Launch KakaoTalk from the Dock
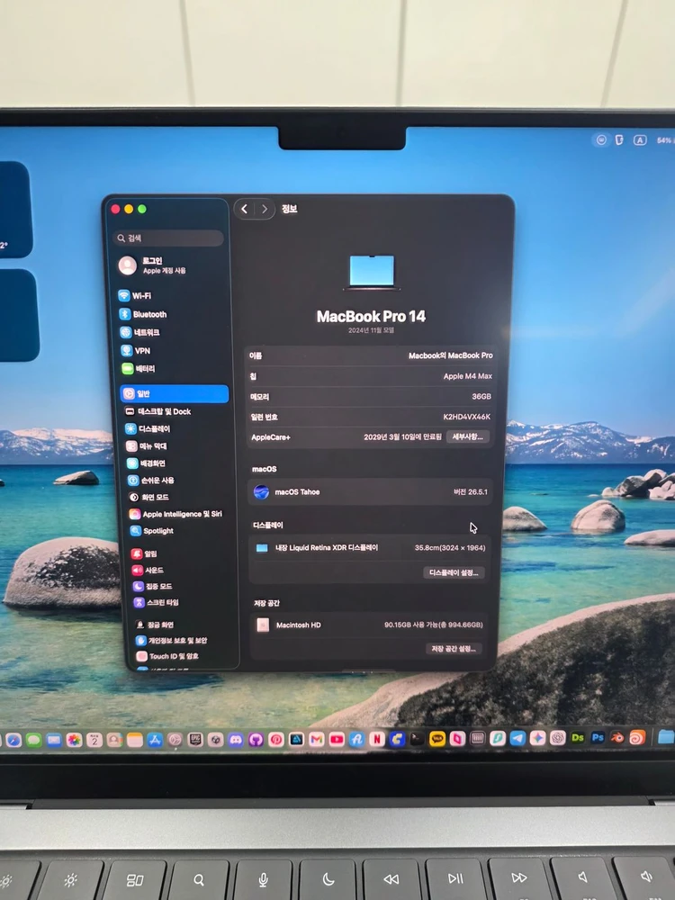The width and height of the screenshot is (675, 900). 437,739
